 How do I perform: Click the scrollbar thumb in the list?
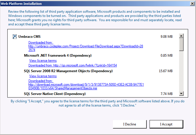[x=181, y=45]
